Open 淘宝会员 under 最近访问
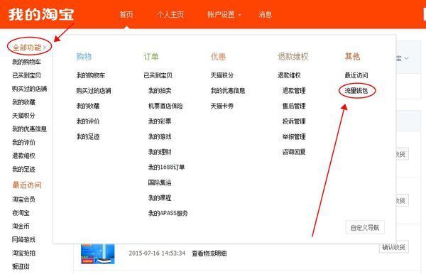Screen dimensions: 426x274 click(x=23, y=199)
